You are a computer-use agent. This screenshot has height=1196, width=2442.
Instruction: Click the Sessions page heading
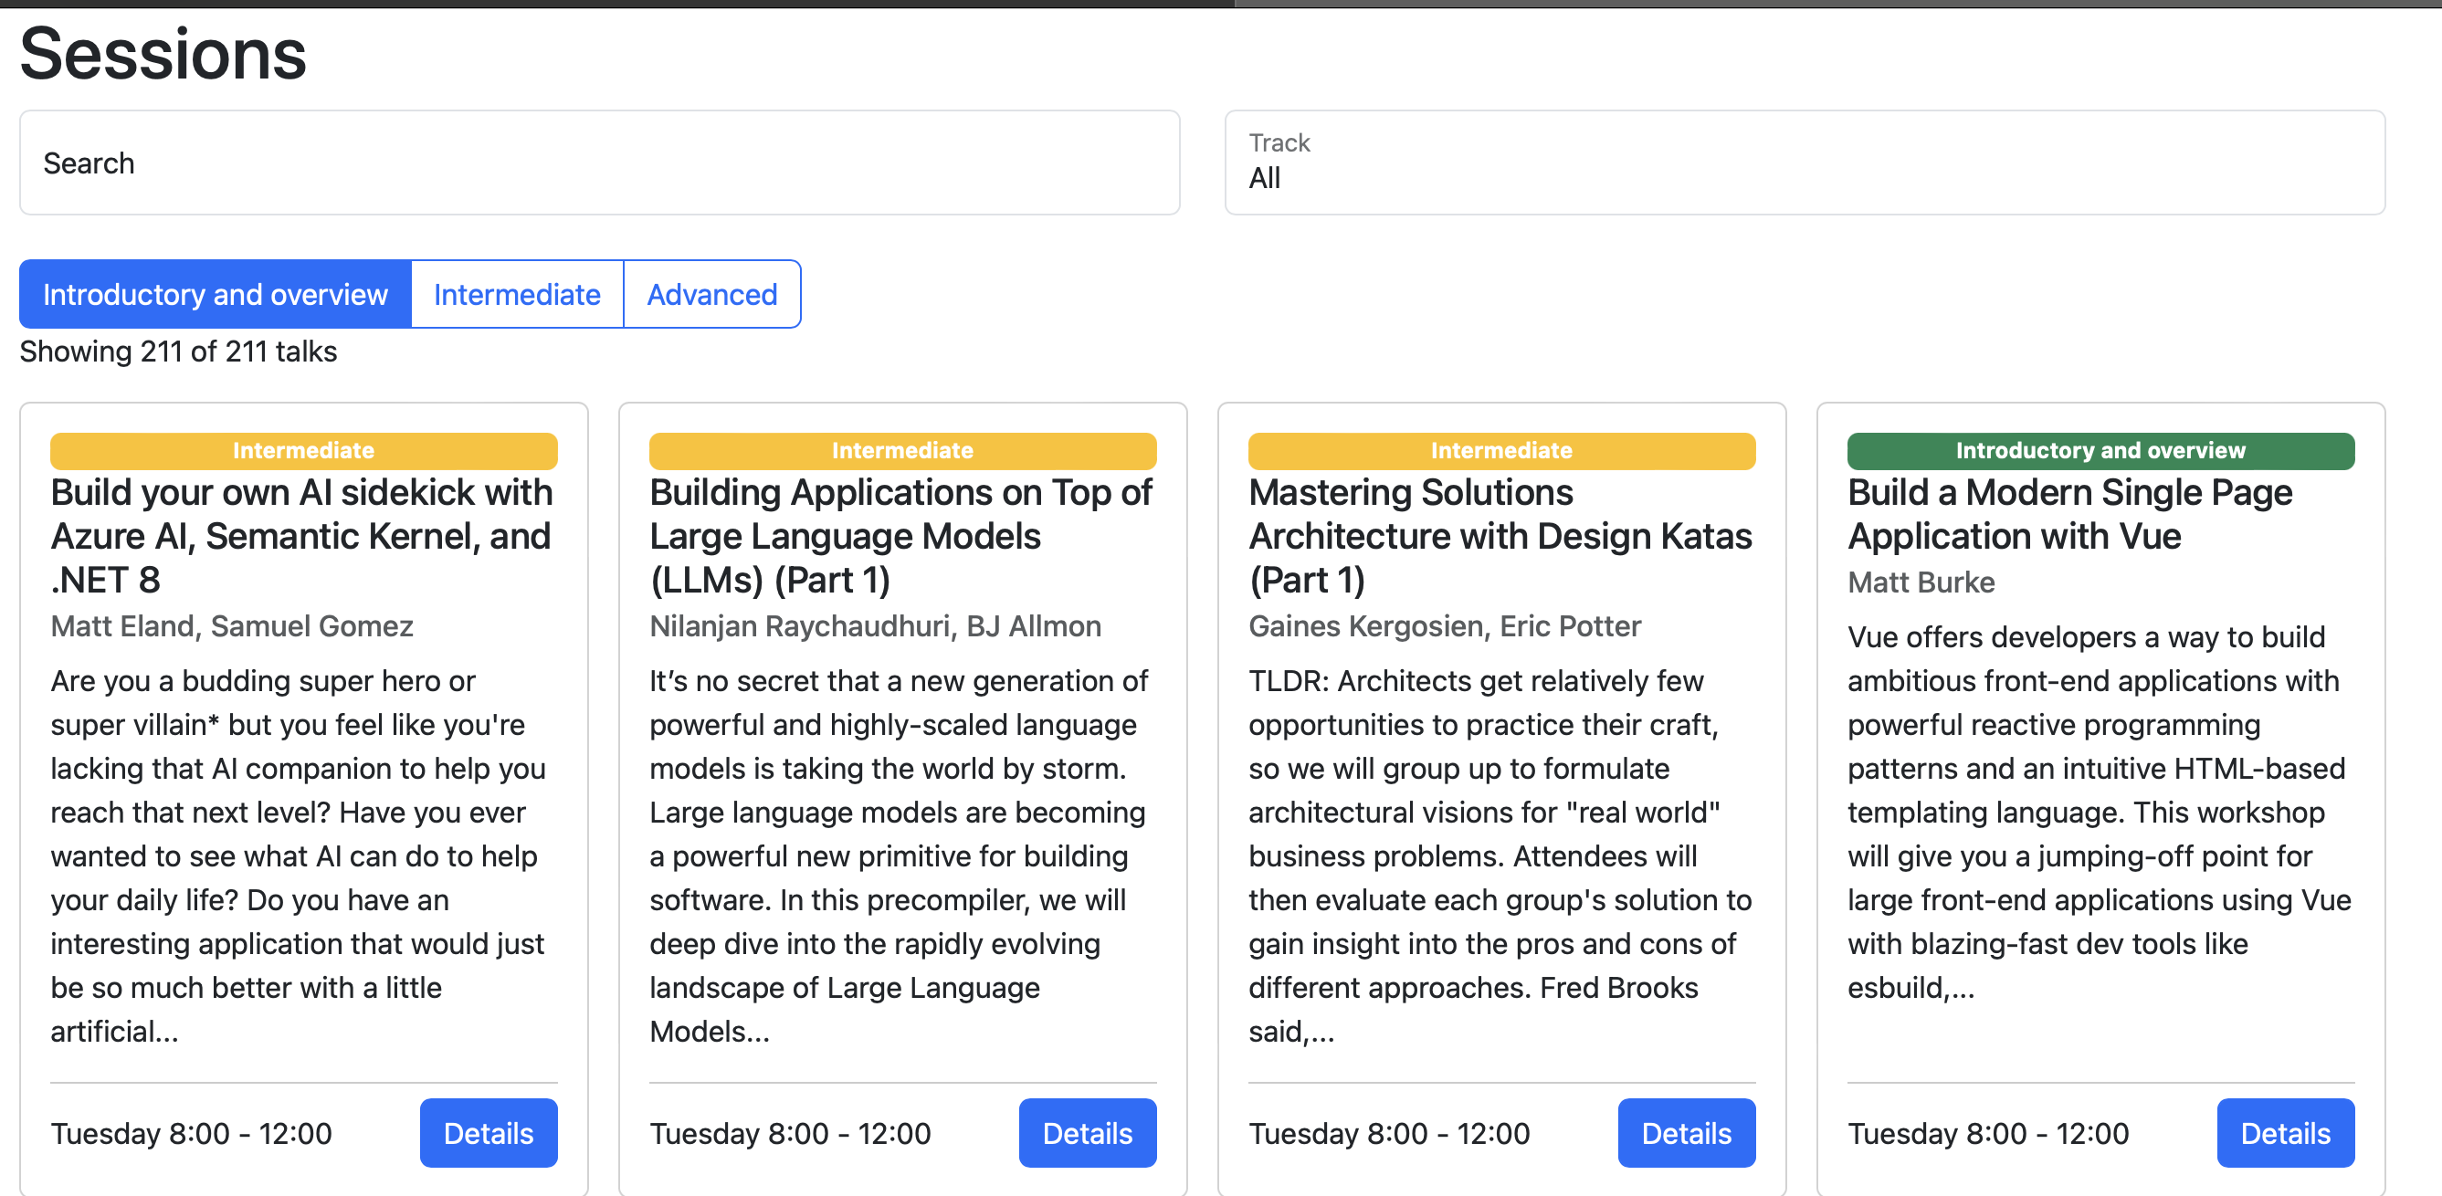(163, 54)
